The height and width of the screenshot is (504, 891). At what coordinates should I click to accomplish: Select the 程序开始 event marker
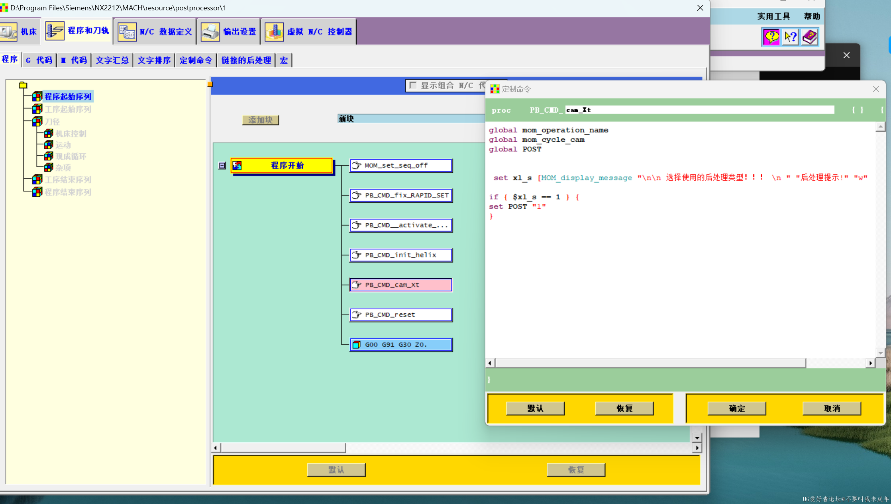(282, 166)
